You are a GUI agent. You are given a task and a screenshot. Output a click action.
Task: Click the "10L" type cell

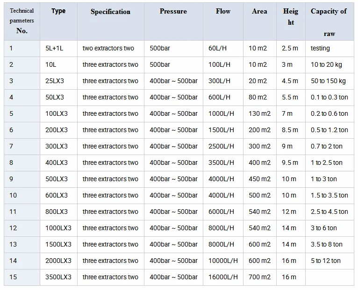tap(52, 64)
